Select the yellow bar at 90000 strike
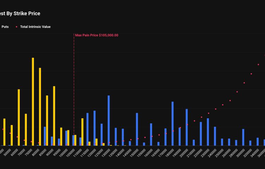The image size is (265, 169). click(54, 115)
